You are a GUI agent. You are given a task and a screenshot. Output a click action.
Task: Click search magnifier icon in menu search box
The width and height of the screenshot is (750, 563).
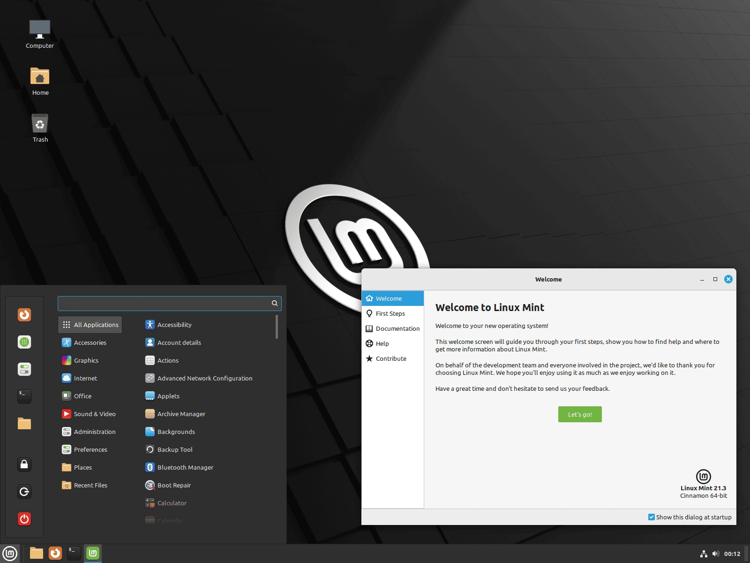[275, 303]
